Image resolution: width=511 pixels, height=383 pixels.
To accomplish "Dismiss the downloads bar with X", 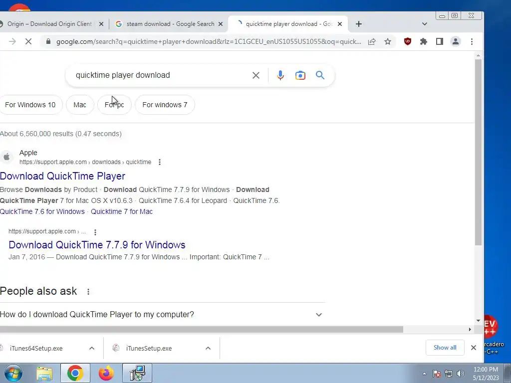I will pos(474,348).
